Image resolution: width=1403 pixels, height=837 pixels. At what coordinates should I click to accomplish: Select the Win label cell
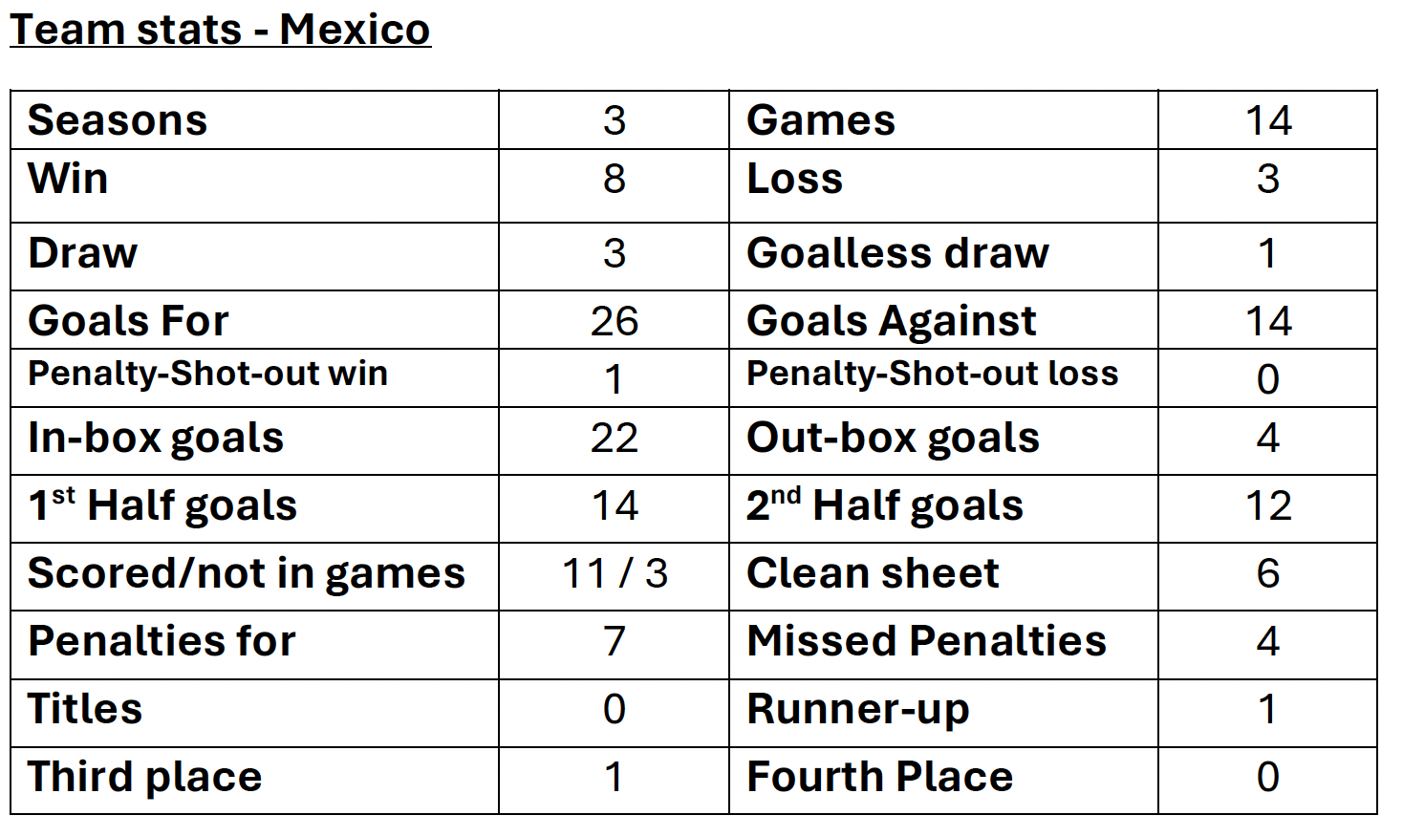coord(255,186)
